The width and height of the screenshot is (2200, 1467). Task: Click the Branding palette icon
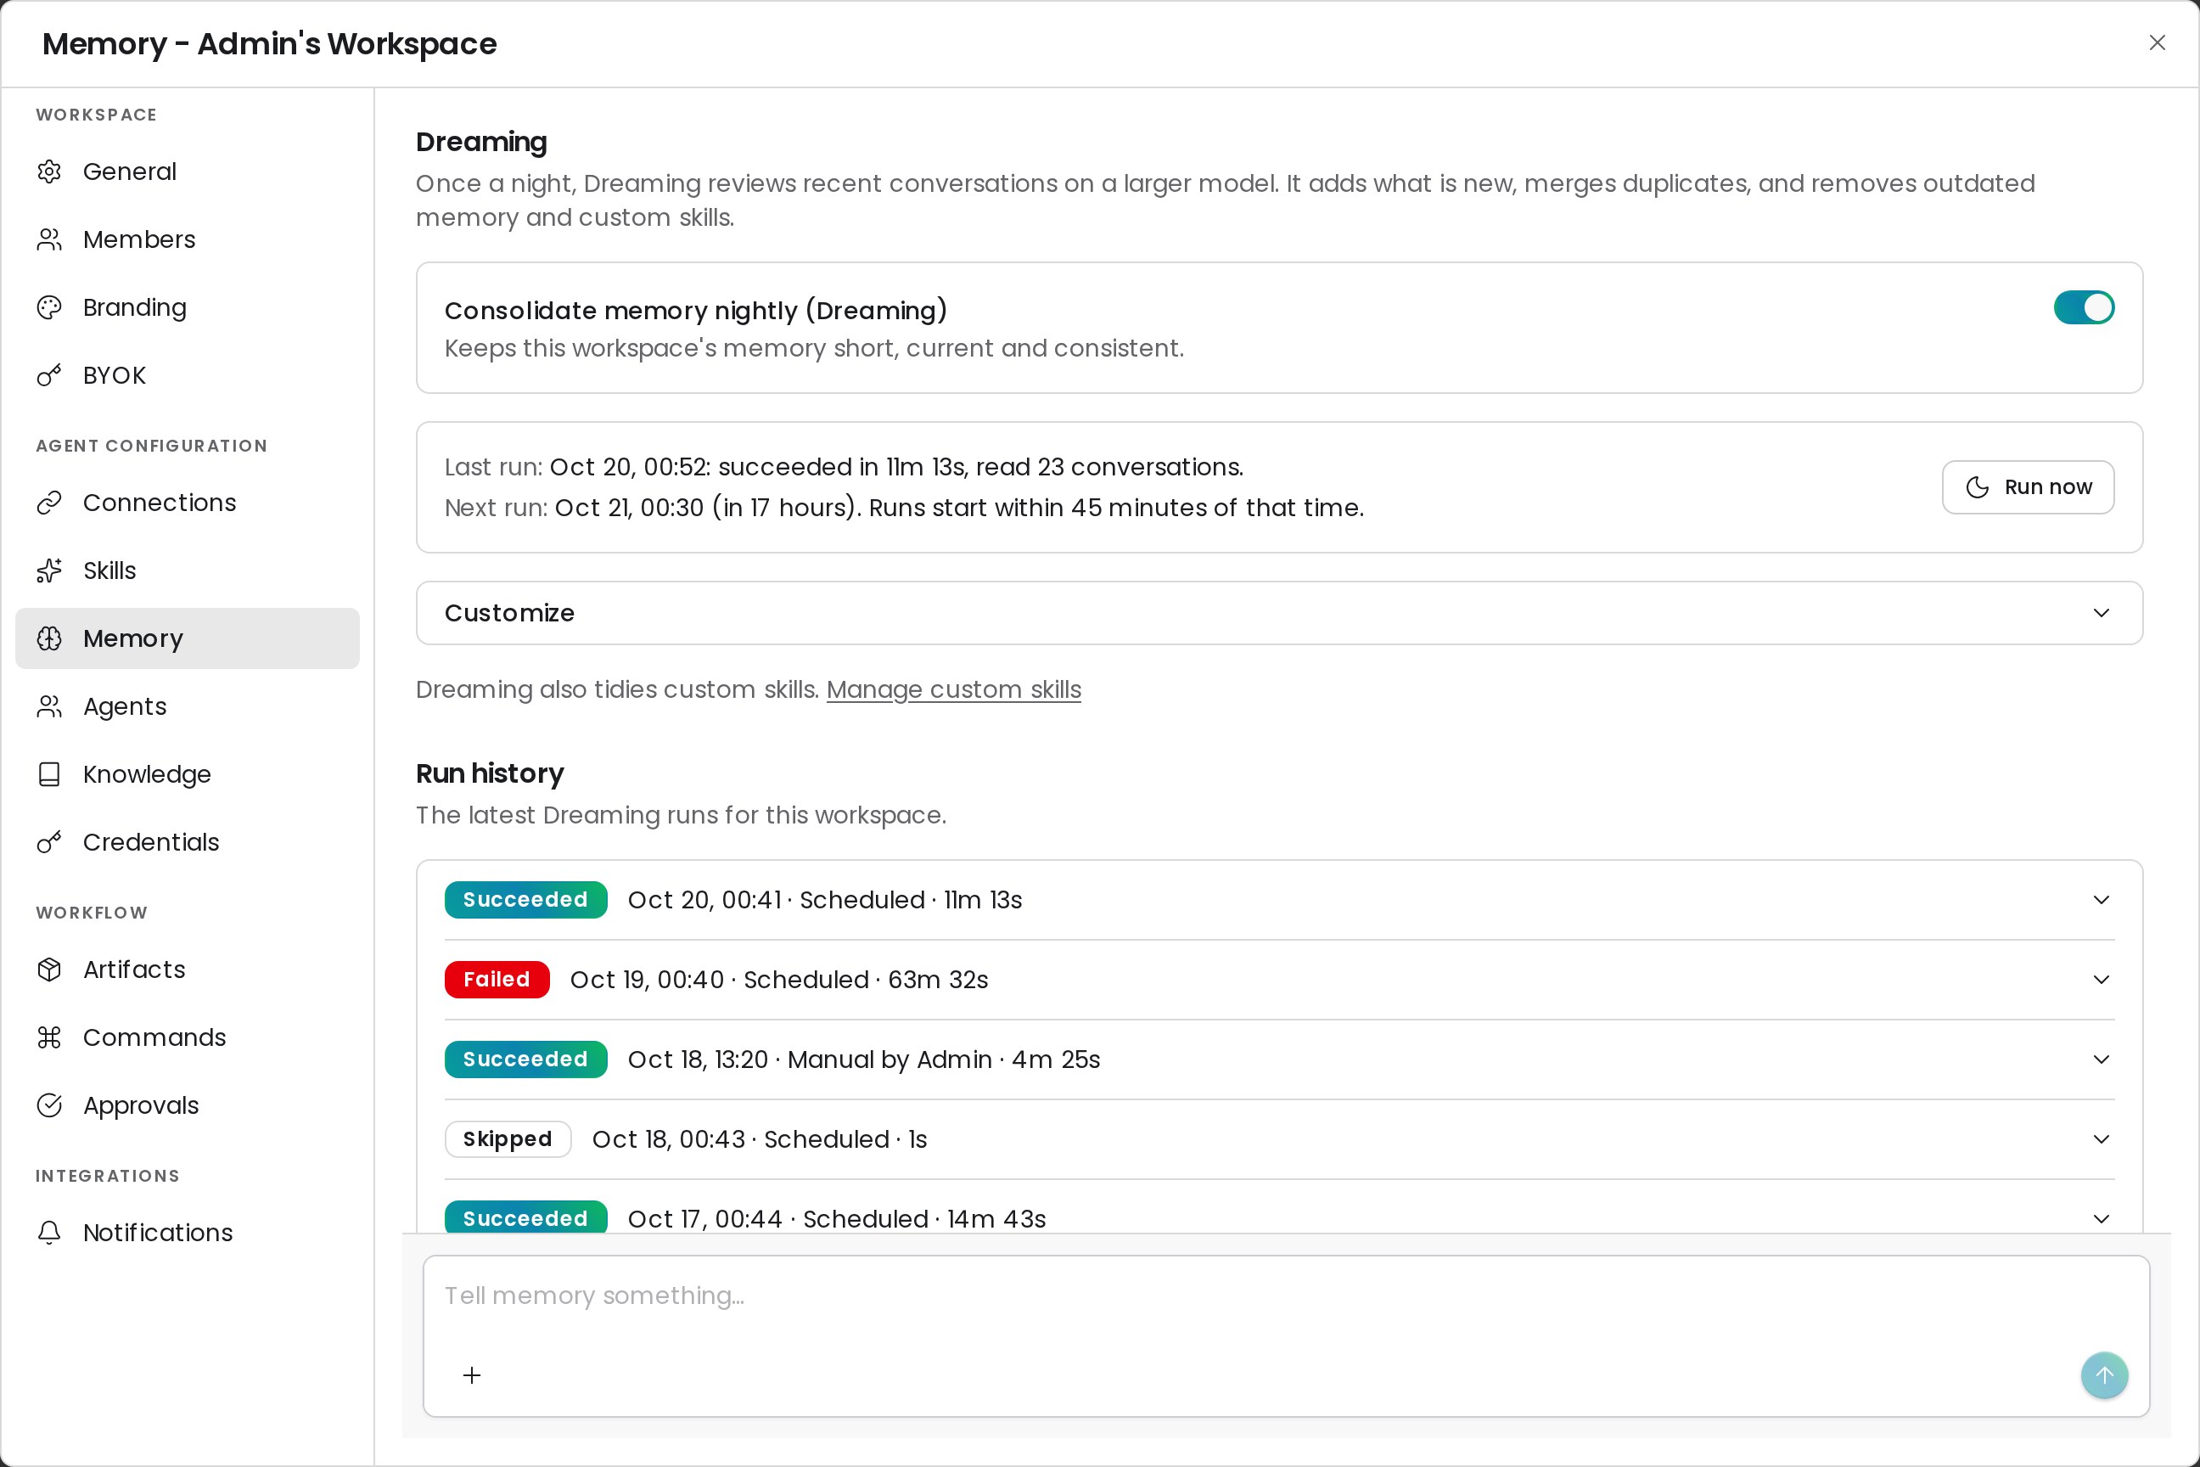tap(49, 306)
